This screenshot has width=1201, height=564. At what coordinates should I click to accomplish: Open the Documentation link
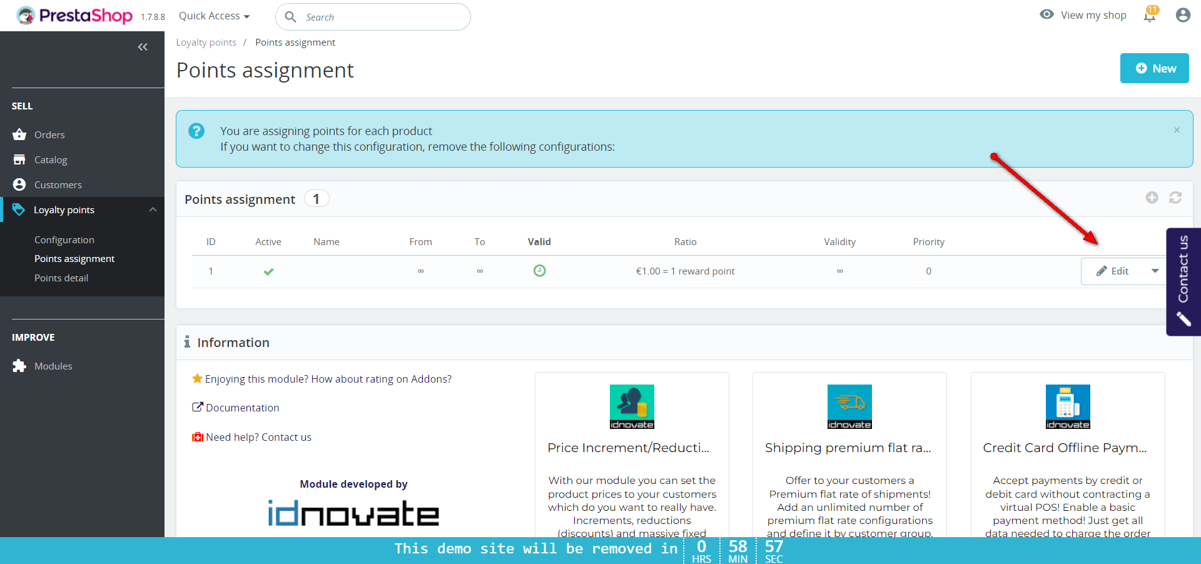pyautogui.click(x=242, y=408)
